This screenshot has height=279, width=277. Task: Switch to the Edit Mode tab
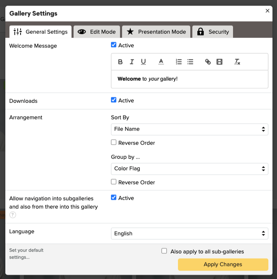(97, 32)
